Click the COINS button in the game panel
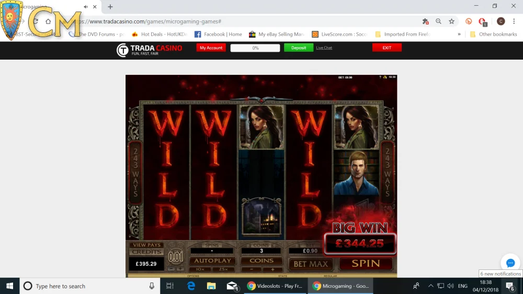Screen dimensions: 523x294 pos(261,261)
